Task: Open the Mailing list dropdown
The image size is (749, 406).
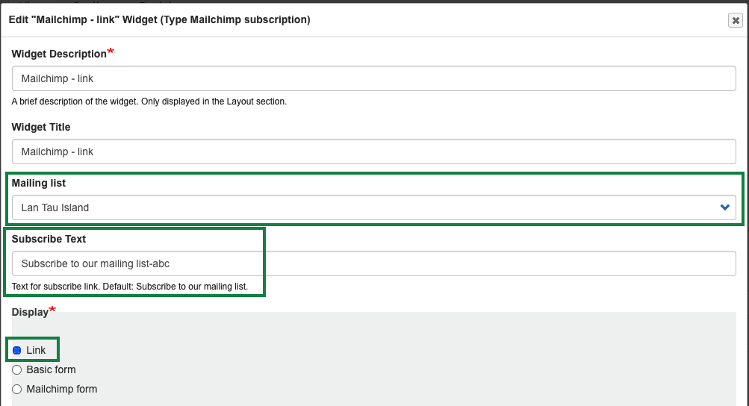Action: (x=373, y=207)
